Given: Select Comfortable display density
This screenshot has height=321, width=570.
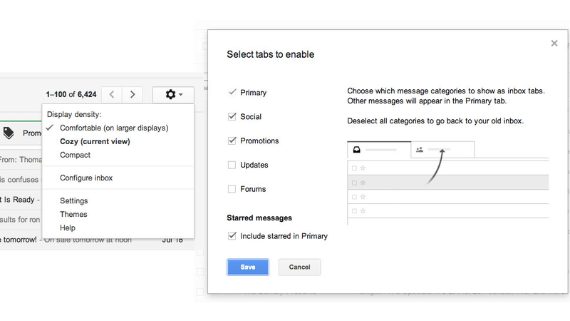Looking at the screenshot, I should [x=114, y=128].
